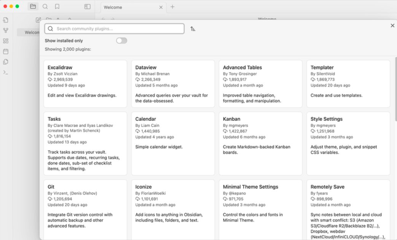
Task: Click 'Showing 2,000 plugins:' text
Action: 68,49
